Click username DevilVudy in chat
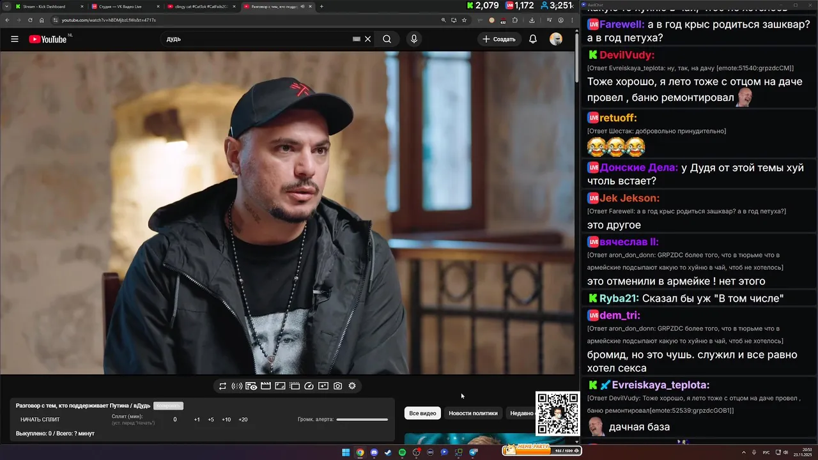818x460 pixels. pos(627,55)
